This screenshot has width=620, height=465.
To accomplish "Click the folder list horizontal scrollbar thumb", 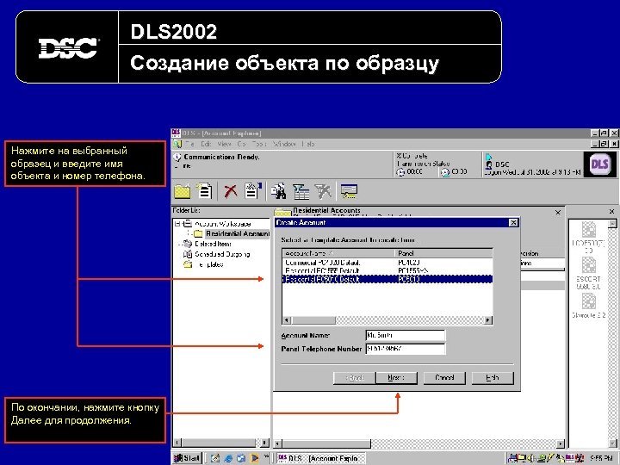I will point(218,443).
